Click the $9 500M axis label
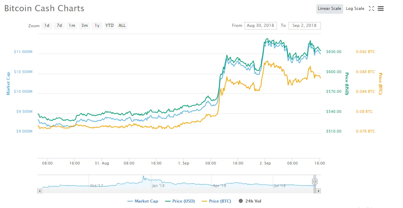 [x=24, y=111]
